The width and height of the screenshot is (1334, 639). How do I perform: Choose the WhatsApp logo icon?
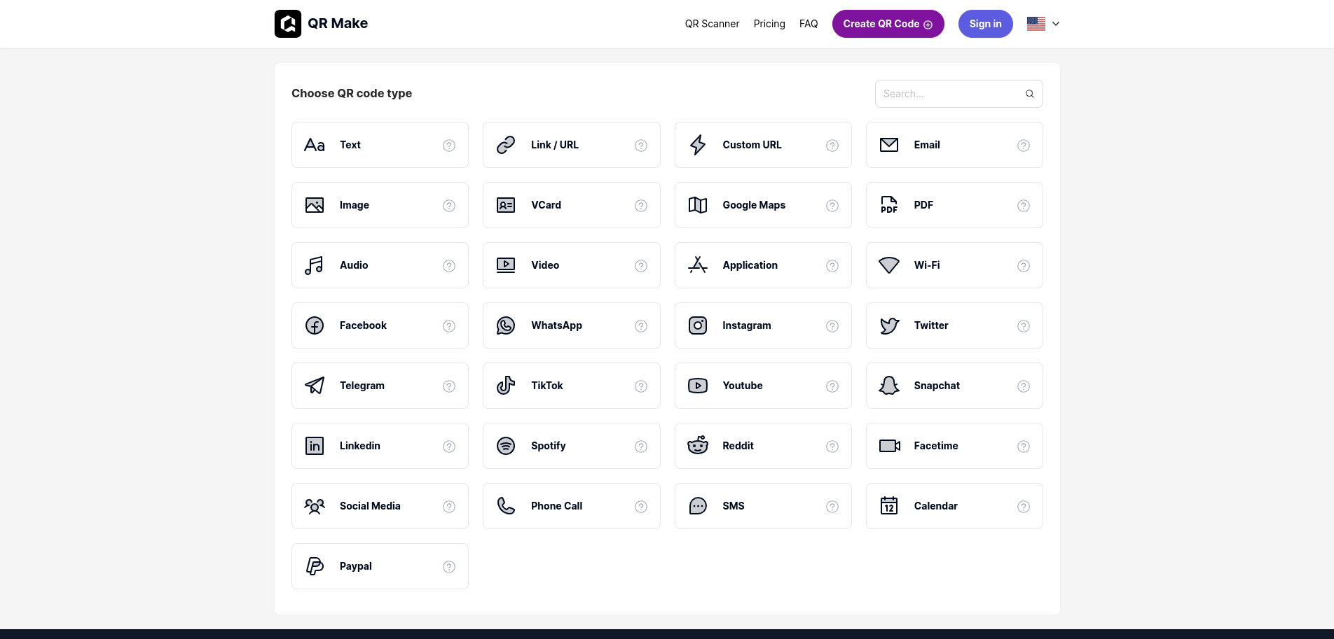(506, 325)
